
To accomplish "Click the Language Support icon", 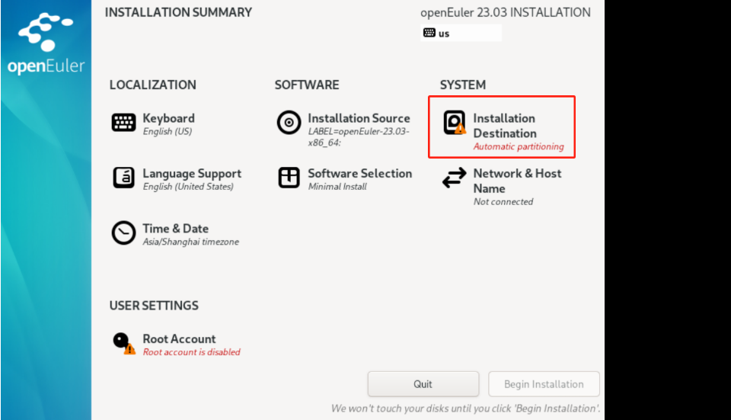I will [x=123, y=178].
